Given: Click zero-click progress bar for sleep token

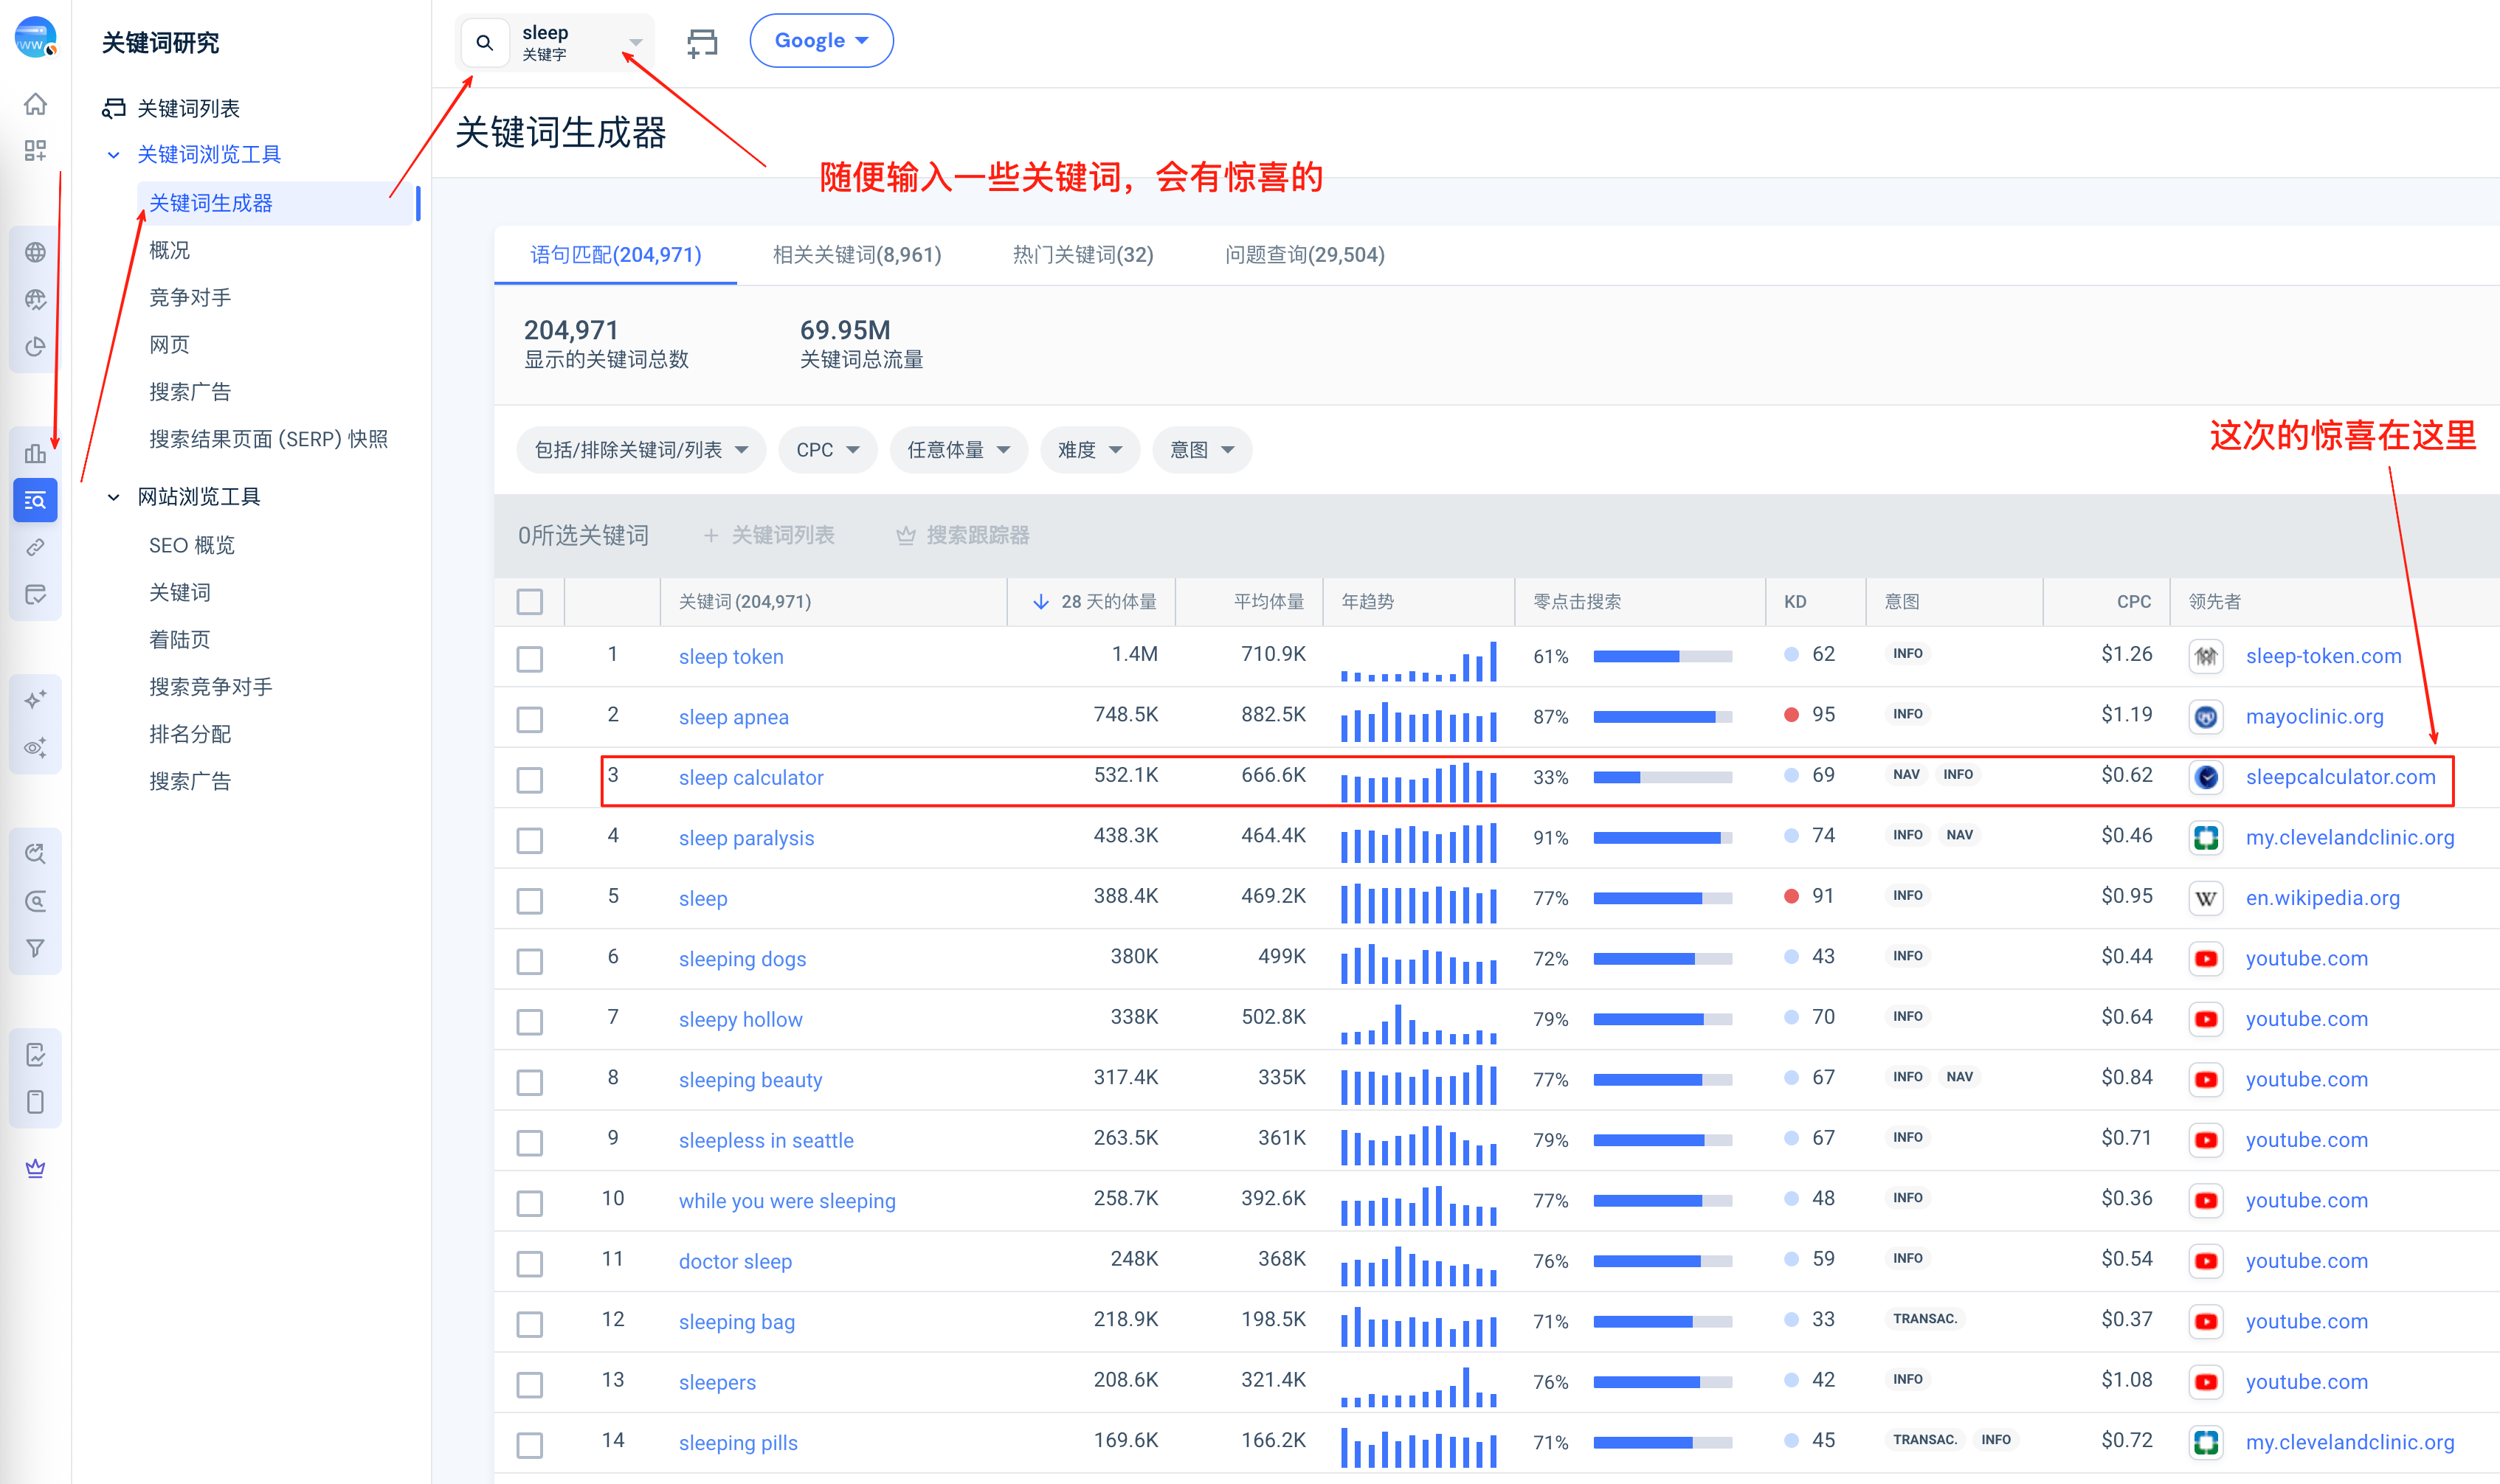Looking at the screenshot, I should click(x=1662, y=656).
